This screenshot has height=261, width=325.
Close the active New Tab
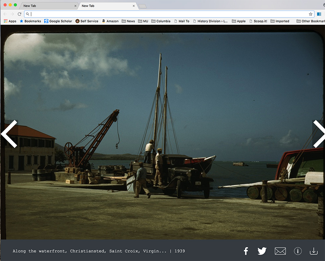134,6
